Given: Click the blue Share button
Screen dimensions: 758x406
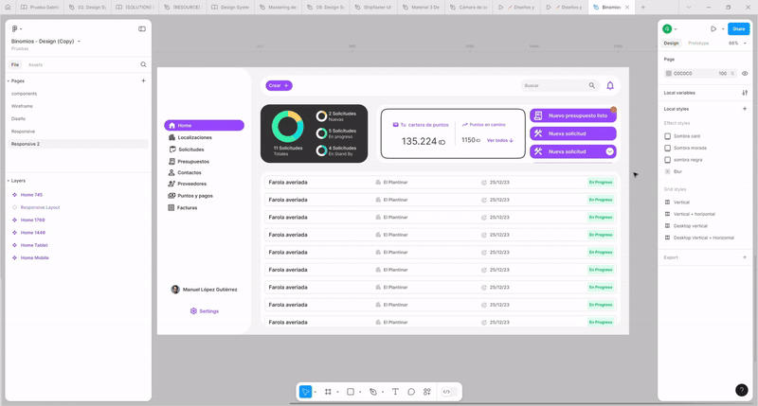Looking at the screenshot, I should point(738,29).
